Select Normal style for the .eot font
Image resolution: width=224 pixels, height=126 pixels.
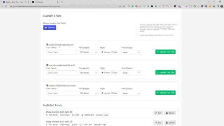102,52
